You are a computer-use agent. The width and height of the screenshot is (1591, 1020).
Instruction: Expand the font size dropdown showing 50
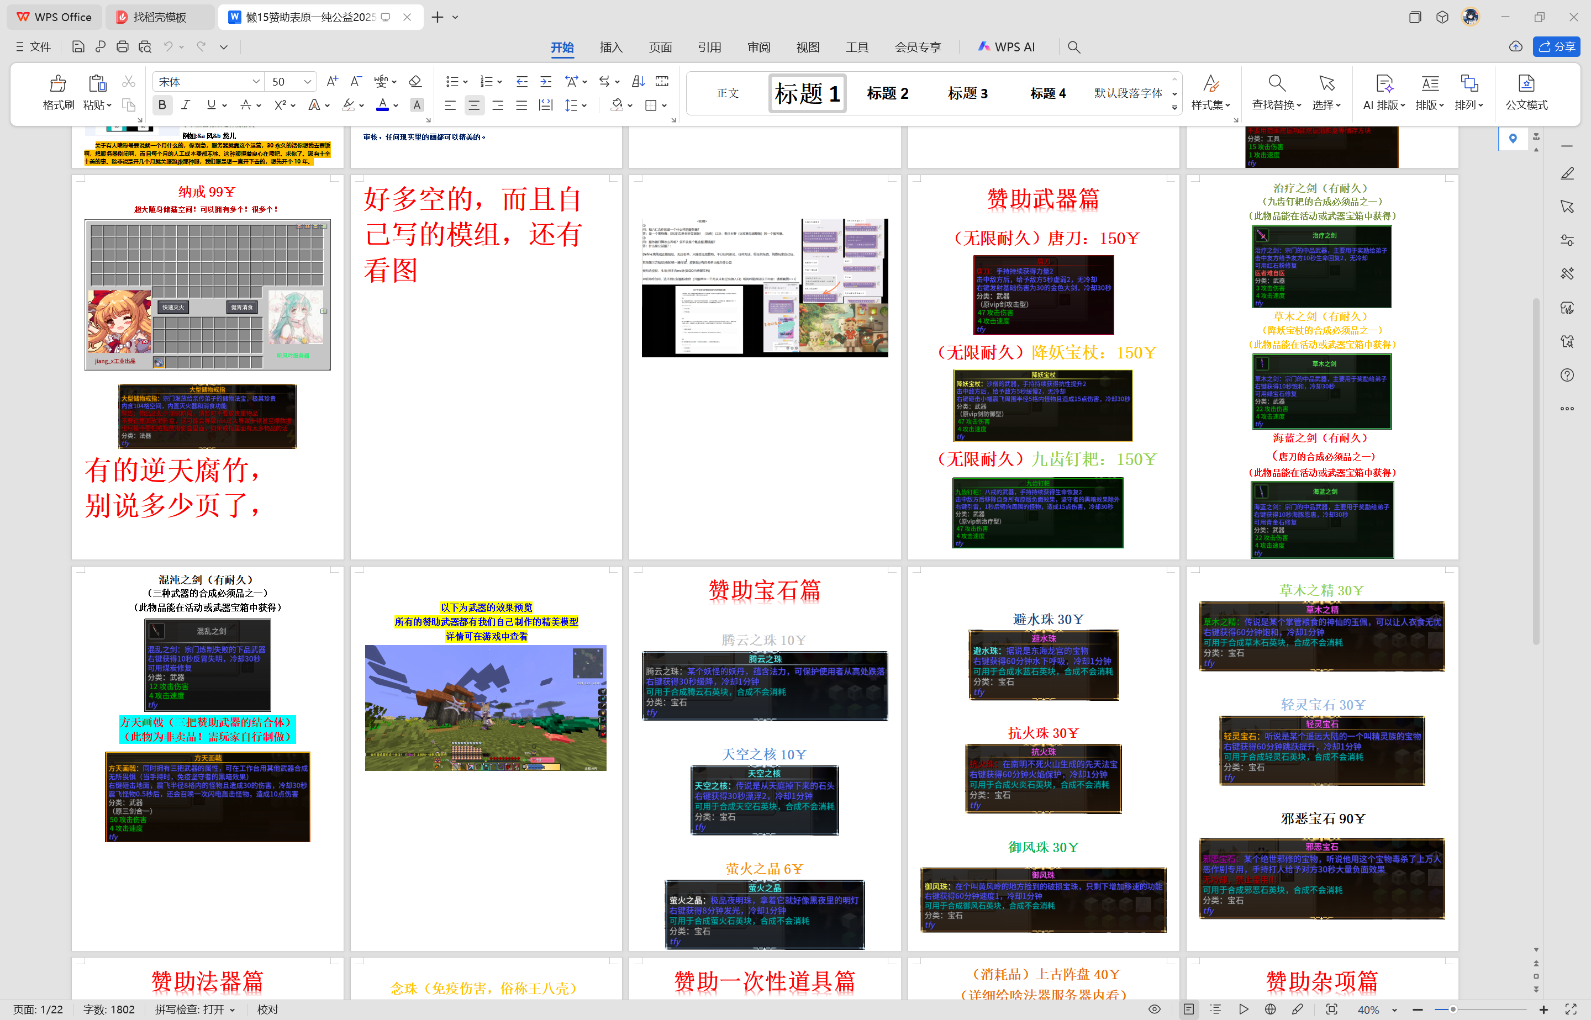307,82
